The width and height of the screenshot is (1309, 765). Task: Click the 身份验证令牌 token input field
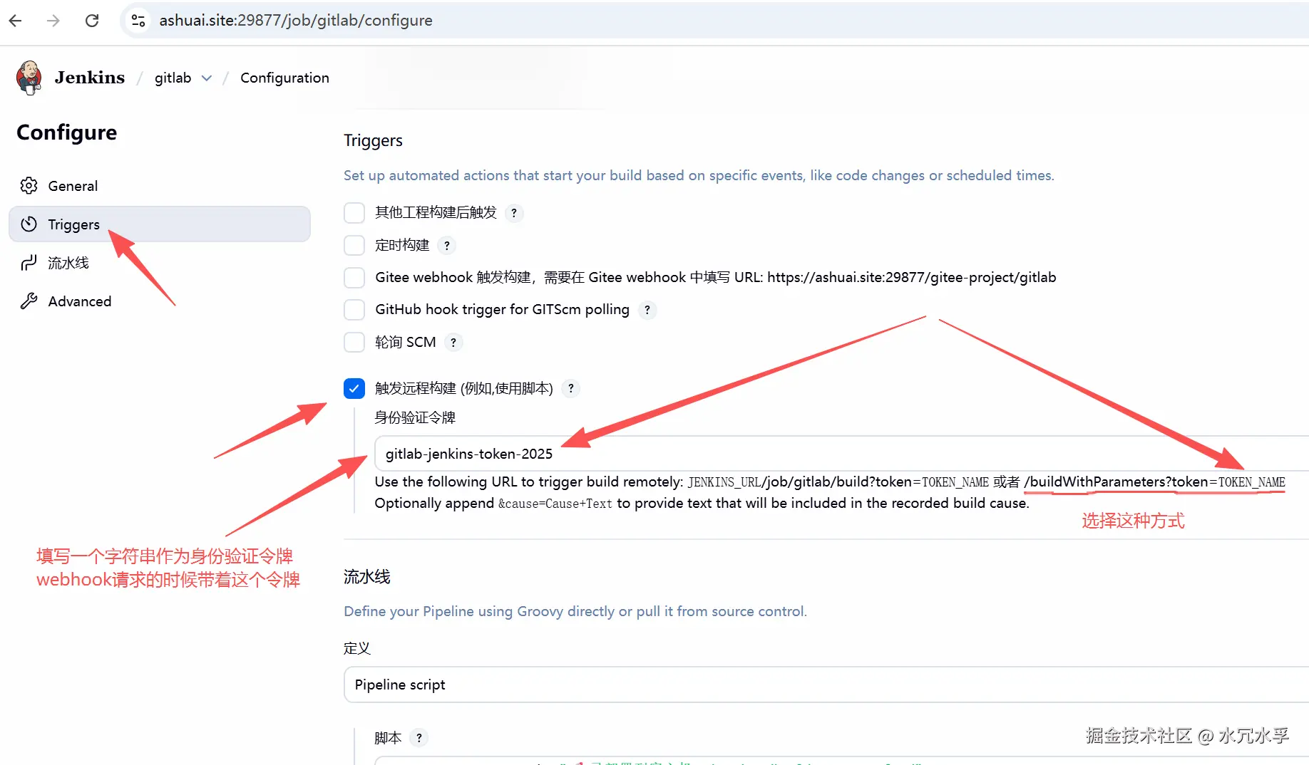click(842, 454)
